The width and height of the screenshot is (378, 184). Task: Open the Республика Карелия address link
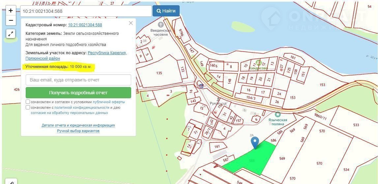107,53
